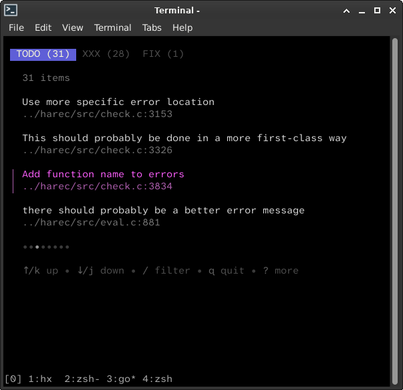
Task: Open the View menu
Action: point(72,27)
